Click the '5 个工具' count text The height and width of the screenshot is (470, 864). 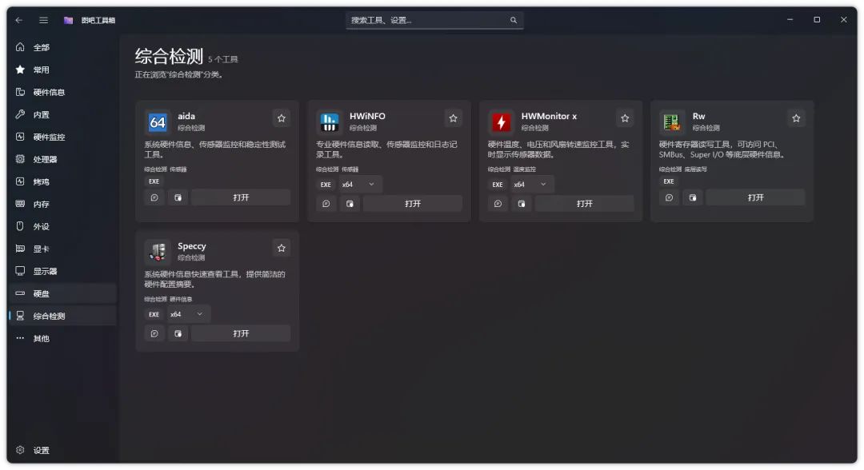coord(222,59)
